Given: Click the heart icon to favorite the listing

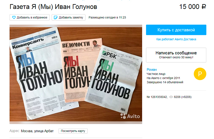Looking at the screenshot, I should click(x=14, y=17).
